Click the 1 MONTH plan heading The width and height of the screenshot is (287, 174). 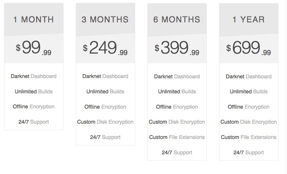[x=34, y=20]
